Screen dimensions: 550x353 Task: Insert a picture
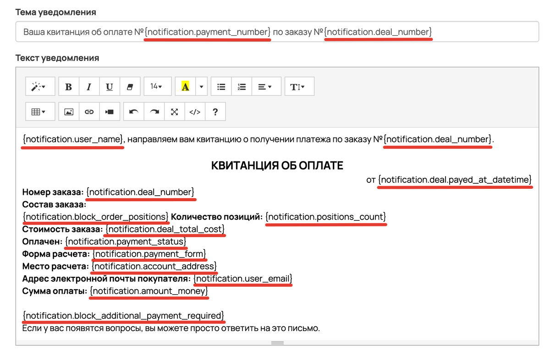tap(69, 111)
